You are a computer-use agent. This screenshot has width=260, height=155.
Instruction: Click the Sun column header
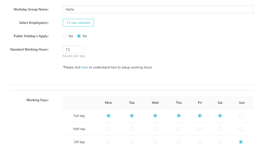(x=242, y=103)
